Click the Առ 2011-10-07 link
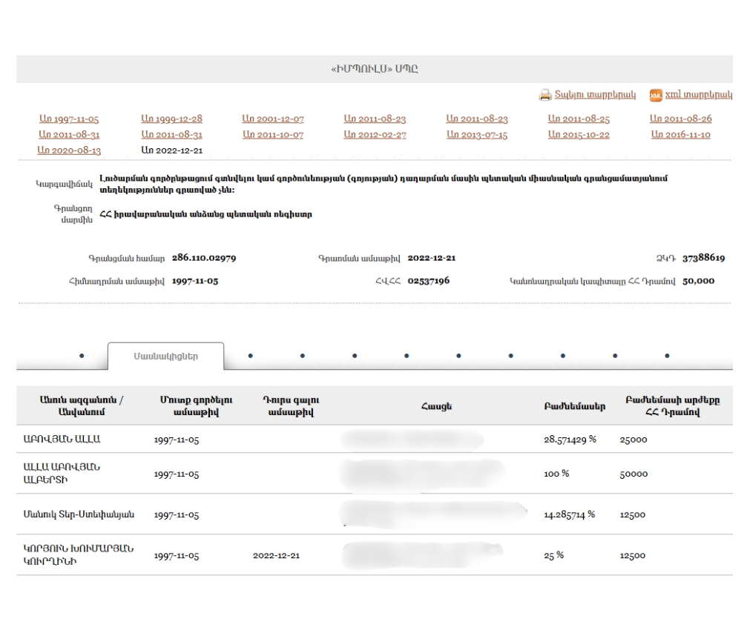753x636 pixels. click(x=273, y=134)
